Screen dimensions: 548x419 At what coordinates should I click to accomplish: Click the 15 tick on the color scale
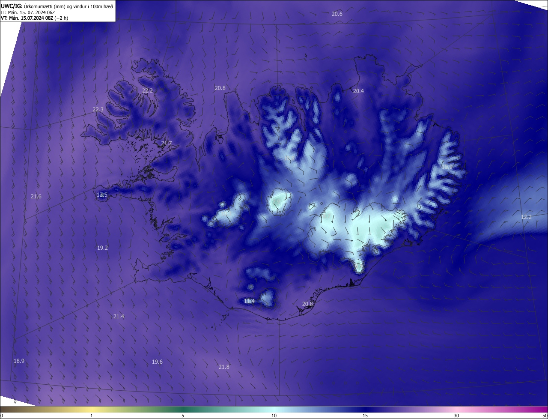click(x=365, y=416)
